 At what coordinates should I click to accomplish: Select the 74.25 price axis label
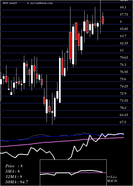(124, 86)
